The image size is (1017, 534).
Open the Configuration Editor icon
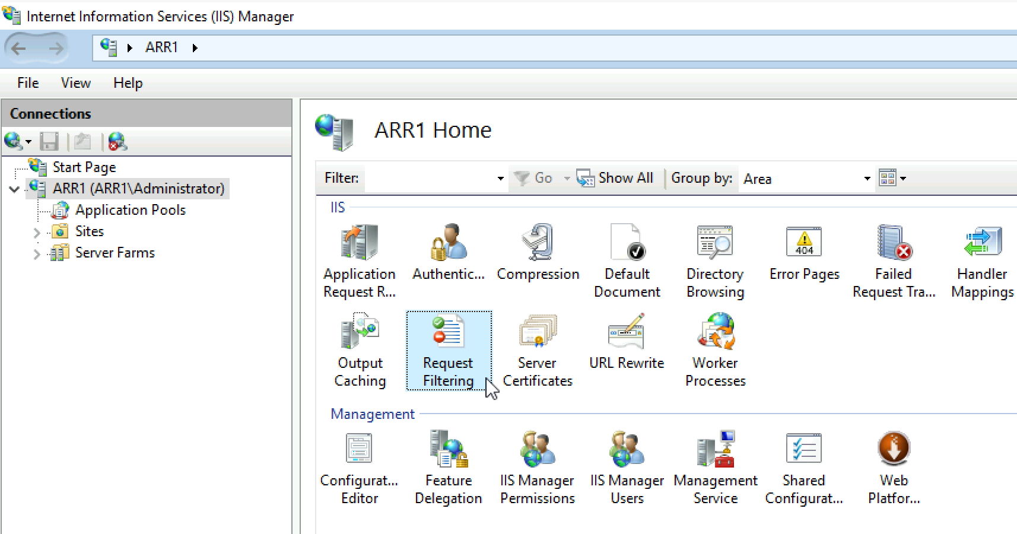click(360, 468)
